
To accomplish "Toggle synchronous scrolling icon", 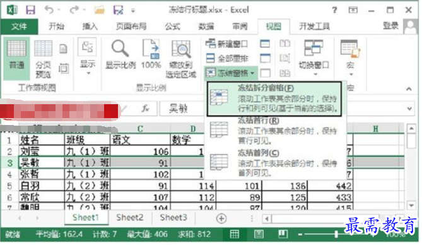I will 284,58.
